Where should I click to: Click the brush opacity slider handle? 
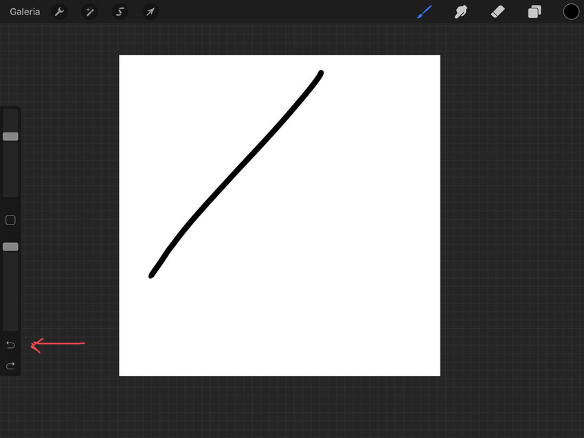[10, 246]
